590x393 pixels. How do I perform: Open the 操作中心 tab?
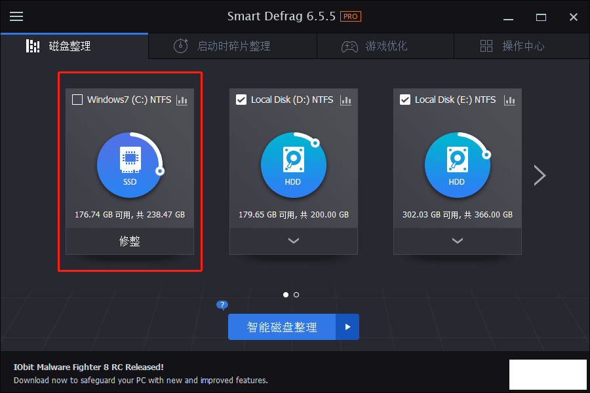point(522,46)
